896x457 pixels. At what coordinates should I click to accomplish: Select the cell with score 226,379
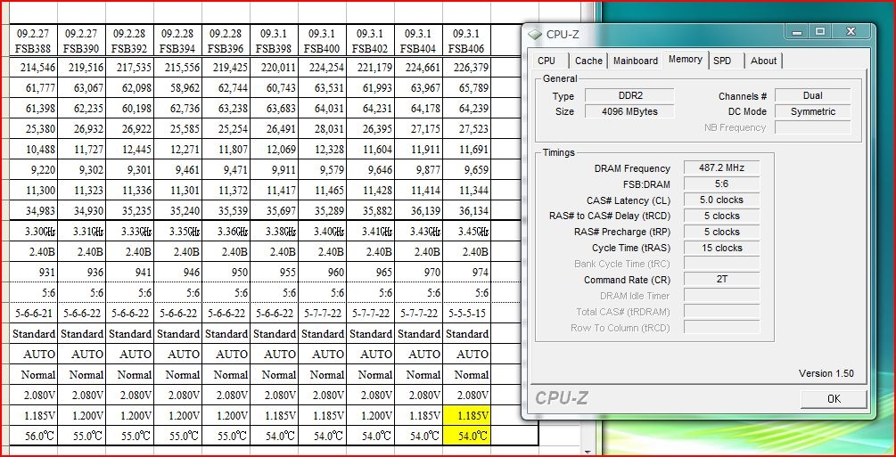[x=467, y=68]
